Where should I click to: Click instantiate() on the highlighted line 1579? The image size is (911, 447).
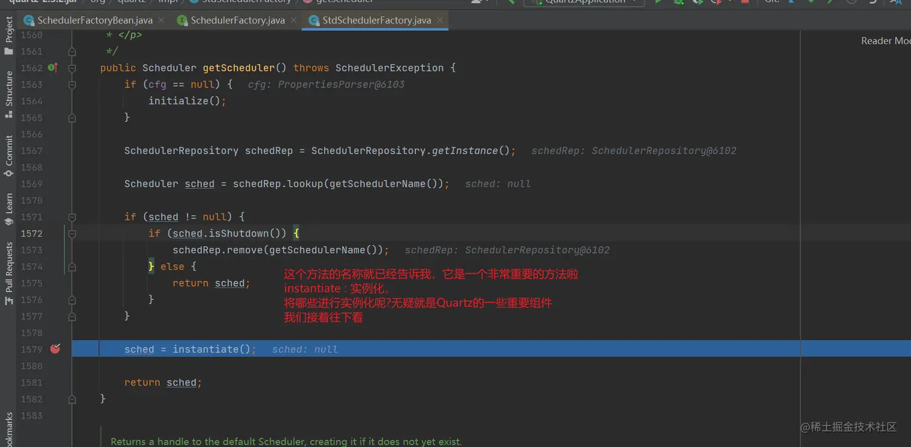pos(211,349)
